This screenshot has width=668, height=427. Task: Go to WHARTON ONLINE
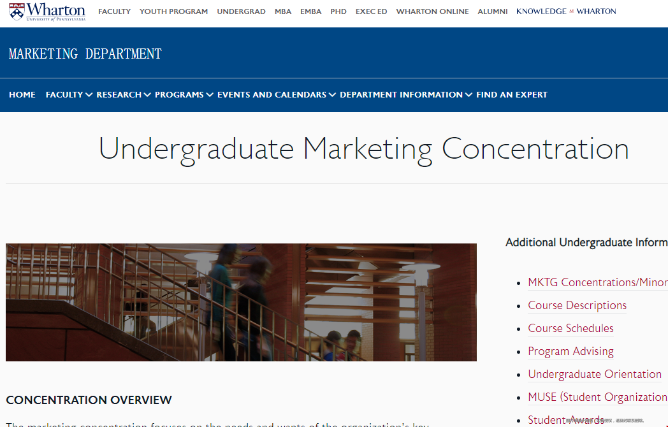(432, 11)
